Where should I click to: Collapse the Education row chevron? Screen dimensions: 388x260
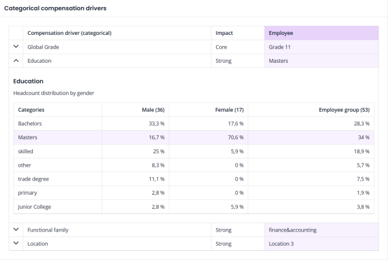click(16, 61)
